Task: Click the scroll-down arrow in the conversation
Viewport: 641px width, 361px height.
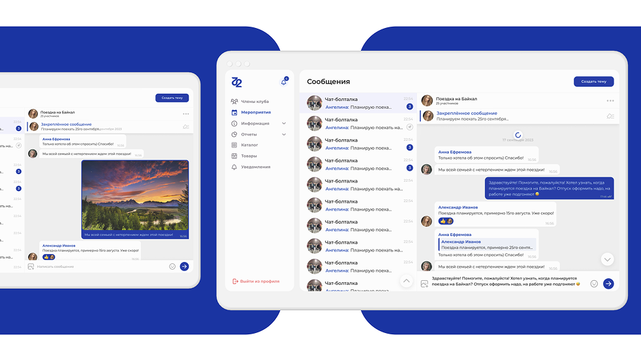Action: [x=607, y=259]
